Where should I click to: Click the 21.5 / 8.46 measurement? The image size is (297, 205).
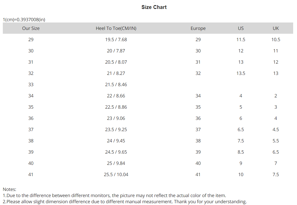pyautogui.click(x=116, y=85)
